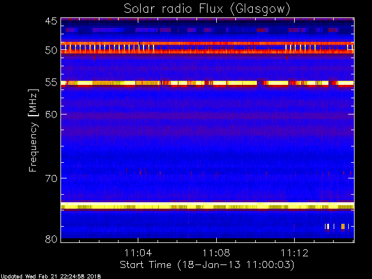Select the 60 frequency axis label
The height and width of the screenshot is (279, 372).
coord(51,115)
